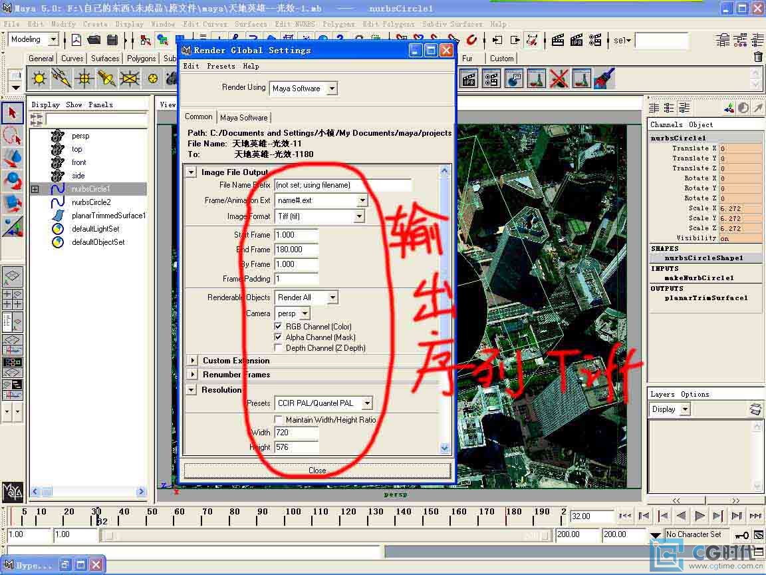This screenshot has height=575, width=766.
Task: Collapse the Image File Output section
Action: (191, 172)
